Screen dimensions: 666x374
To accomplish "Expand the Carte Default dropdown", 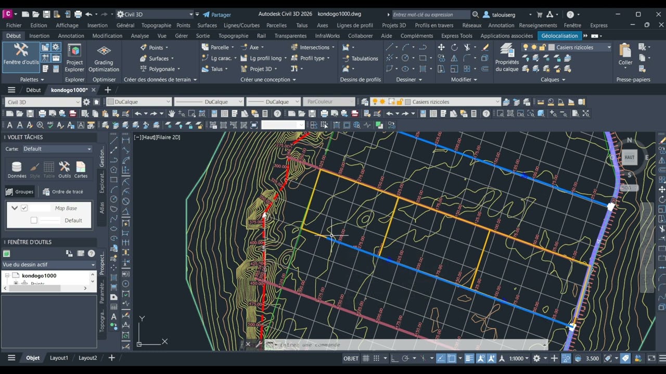I will pyautogui.click(x=57, y=149).
